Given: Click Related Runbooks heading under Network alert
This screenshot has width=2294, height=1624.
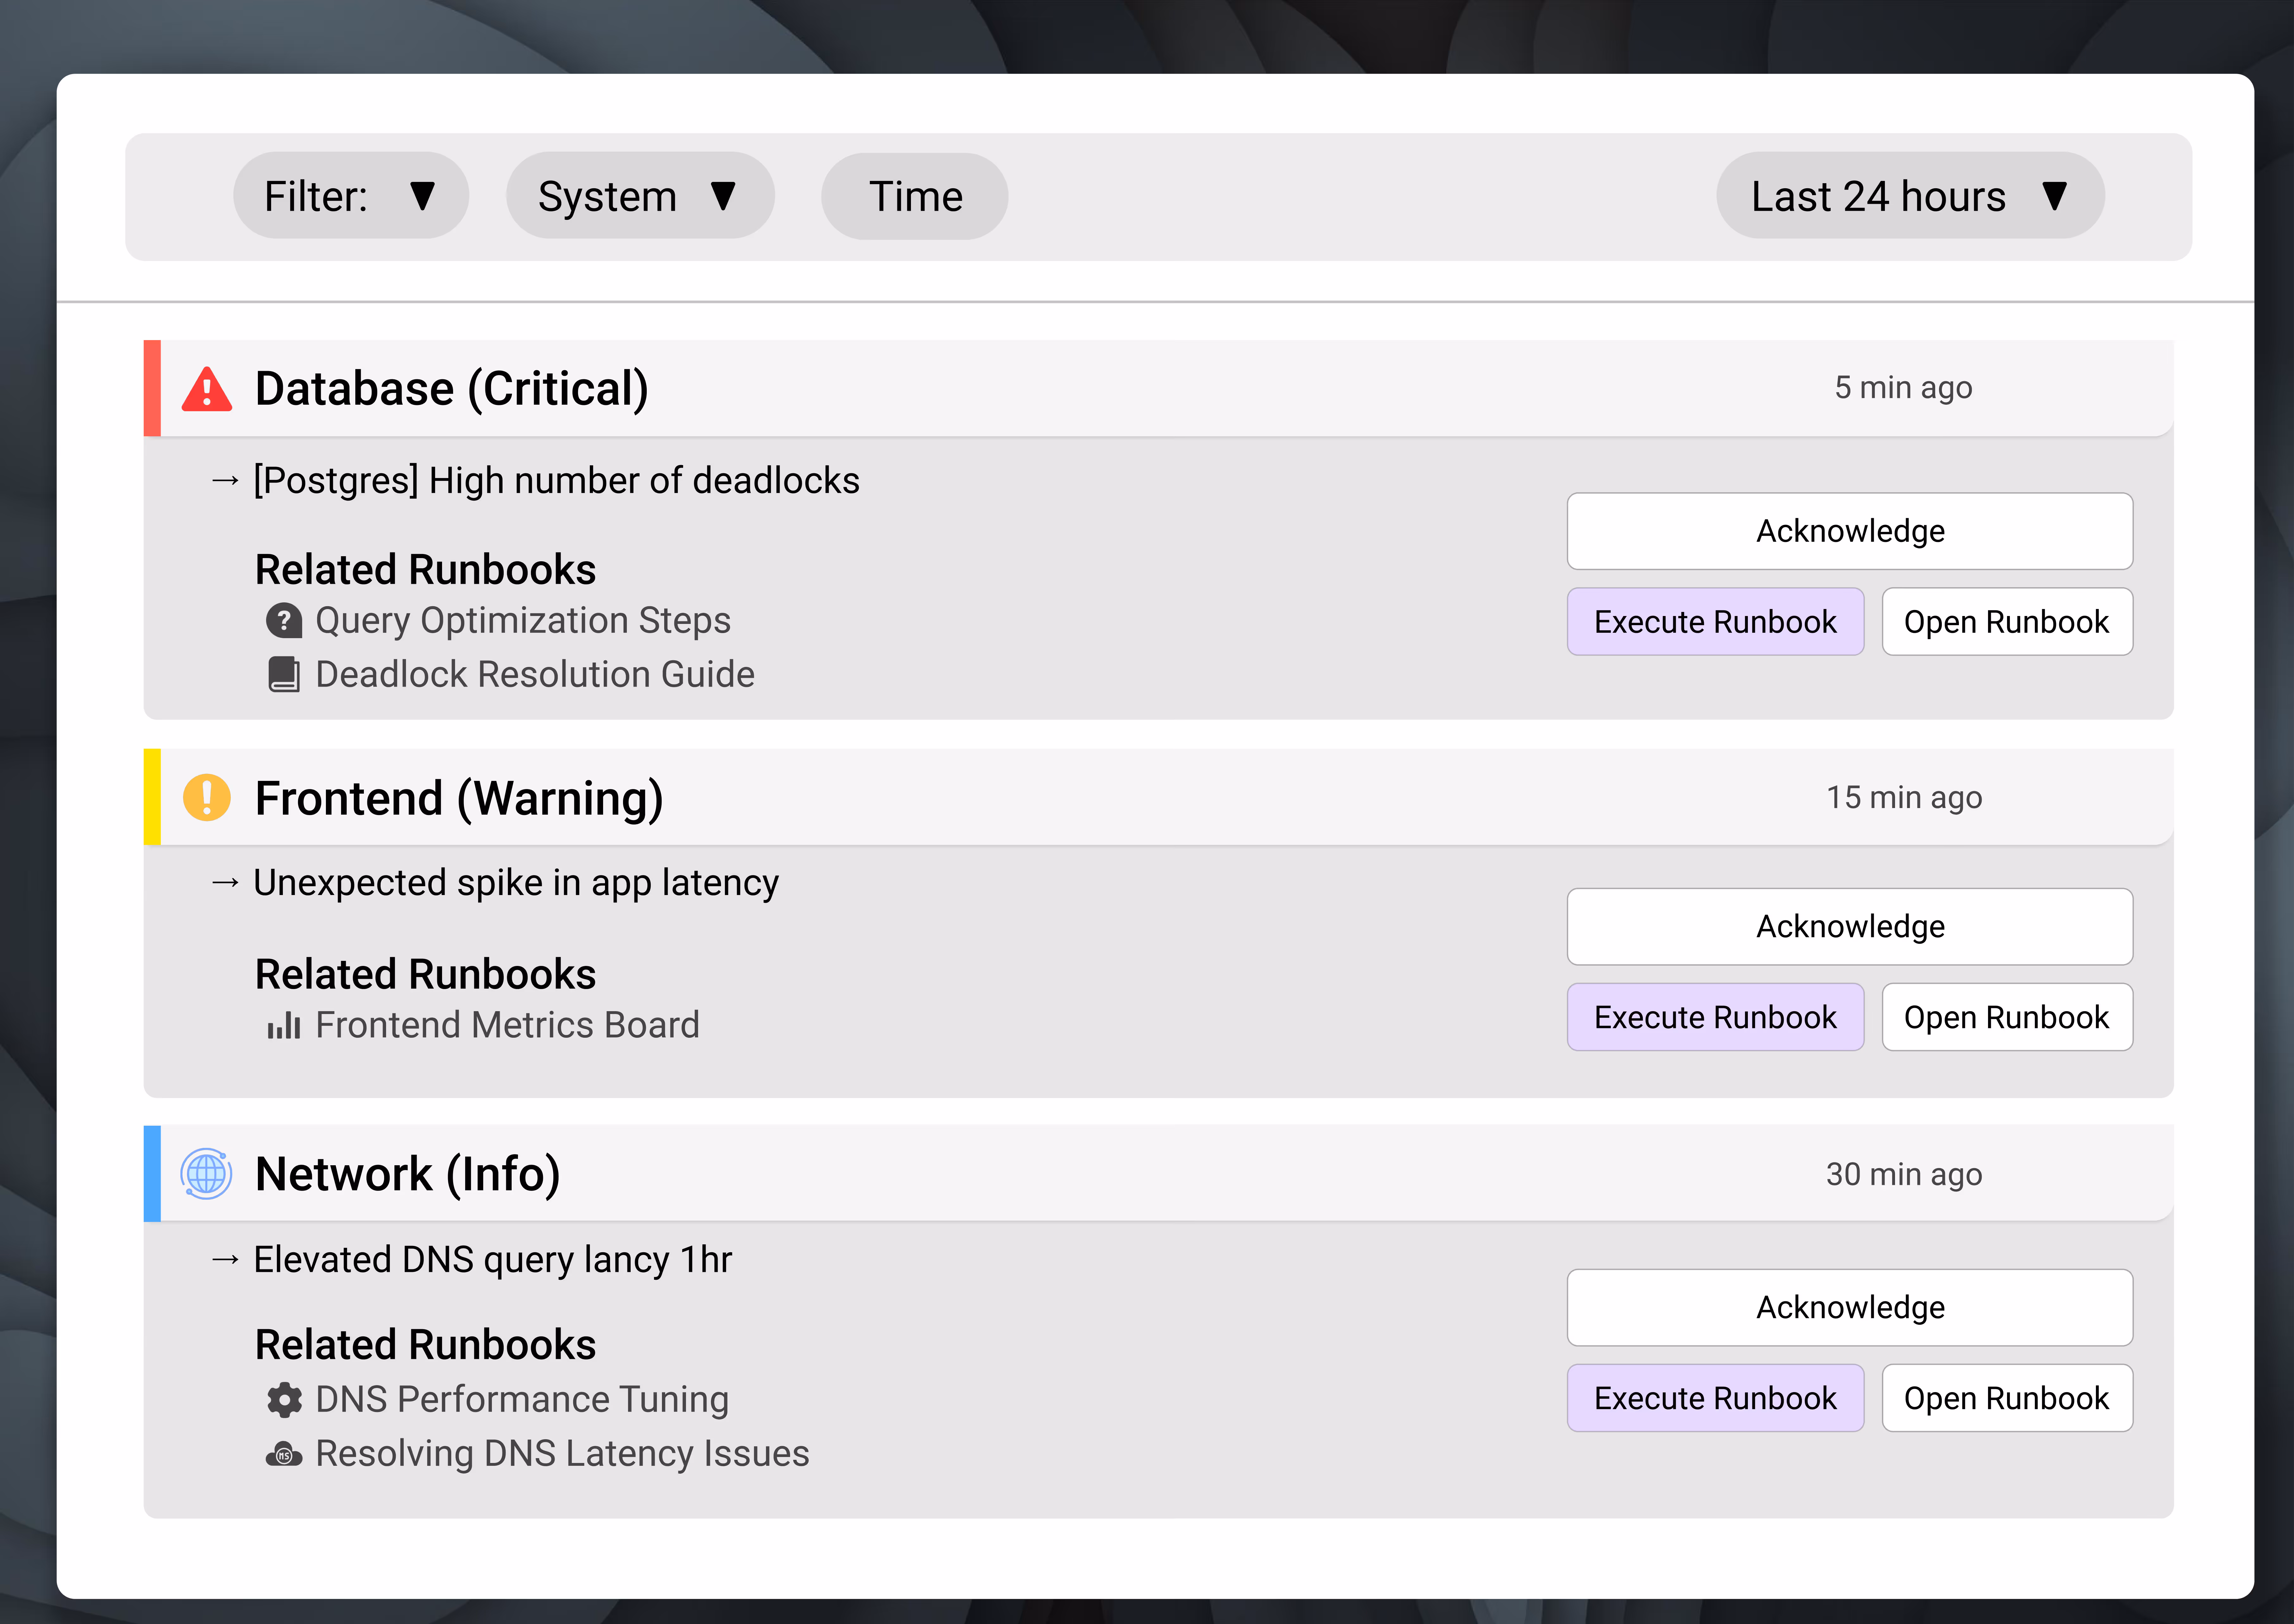Looking at the screenshot, I should pos(425,1345).
